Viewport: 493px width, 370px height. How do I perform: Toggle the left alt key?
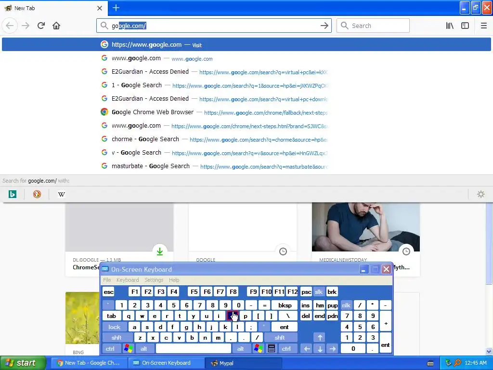coord(144,349)
